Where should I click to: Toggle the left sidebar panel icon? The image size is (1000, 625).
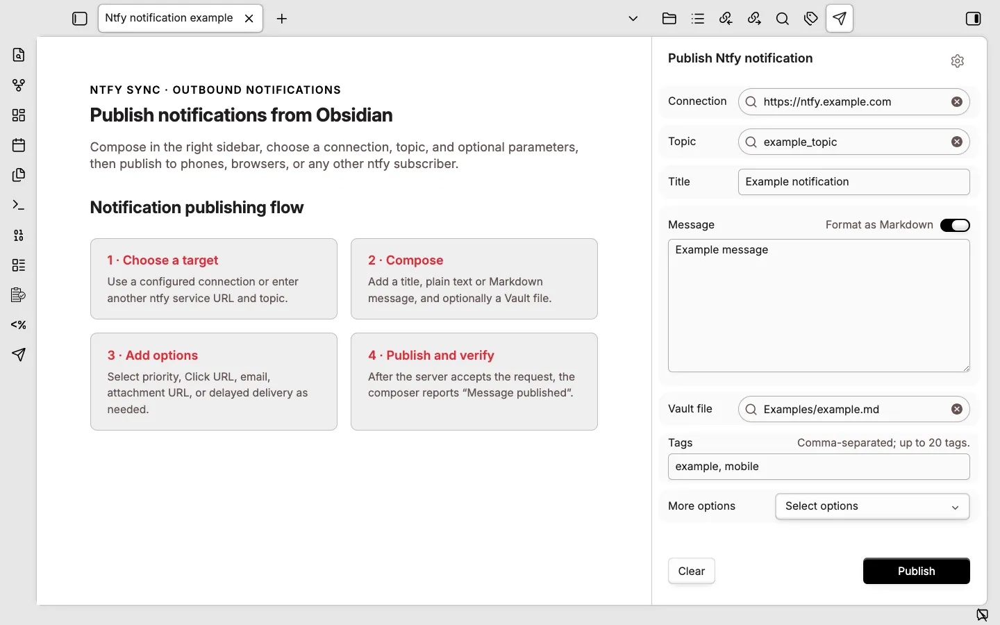[x=80, y=19]
